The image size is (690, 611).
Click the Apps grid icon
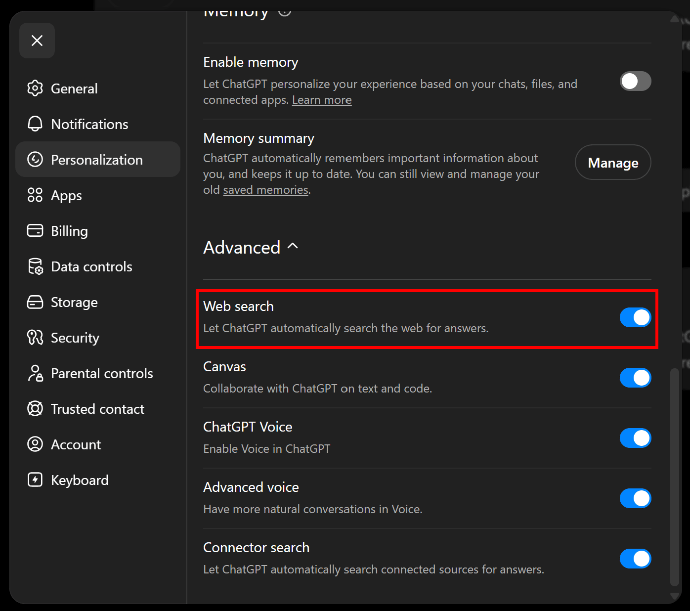tap(35, 195)
